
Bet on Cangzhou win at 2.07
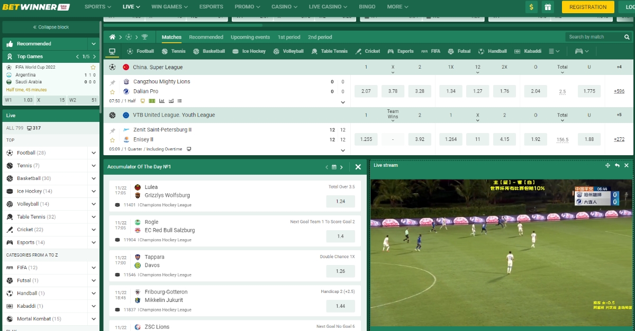click(x=366, y=91)
